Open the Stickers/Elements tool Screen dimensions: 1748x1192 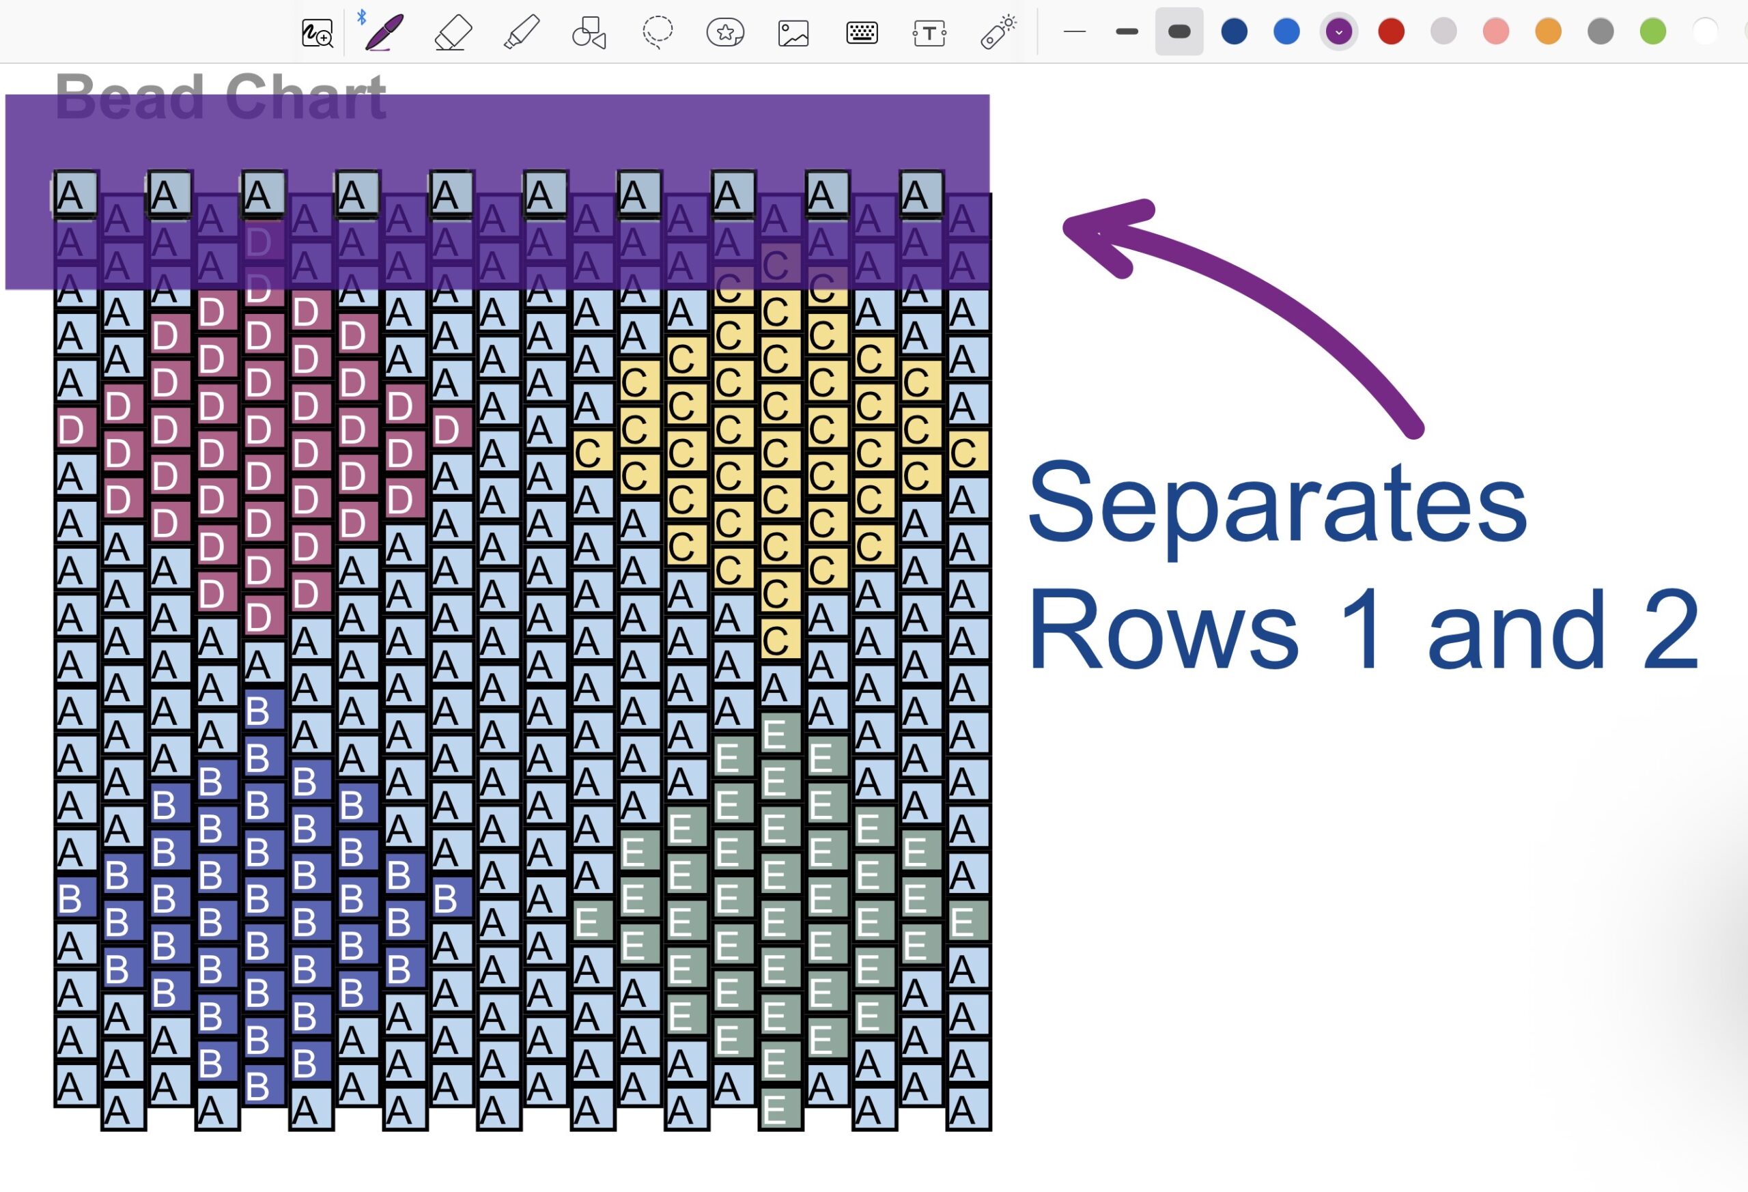(725, 33)
